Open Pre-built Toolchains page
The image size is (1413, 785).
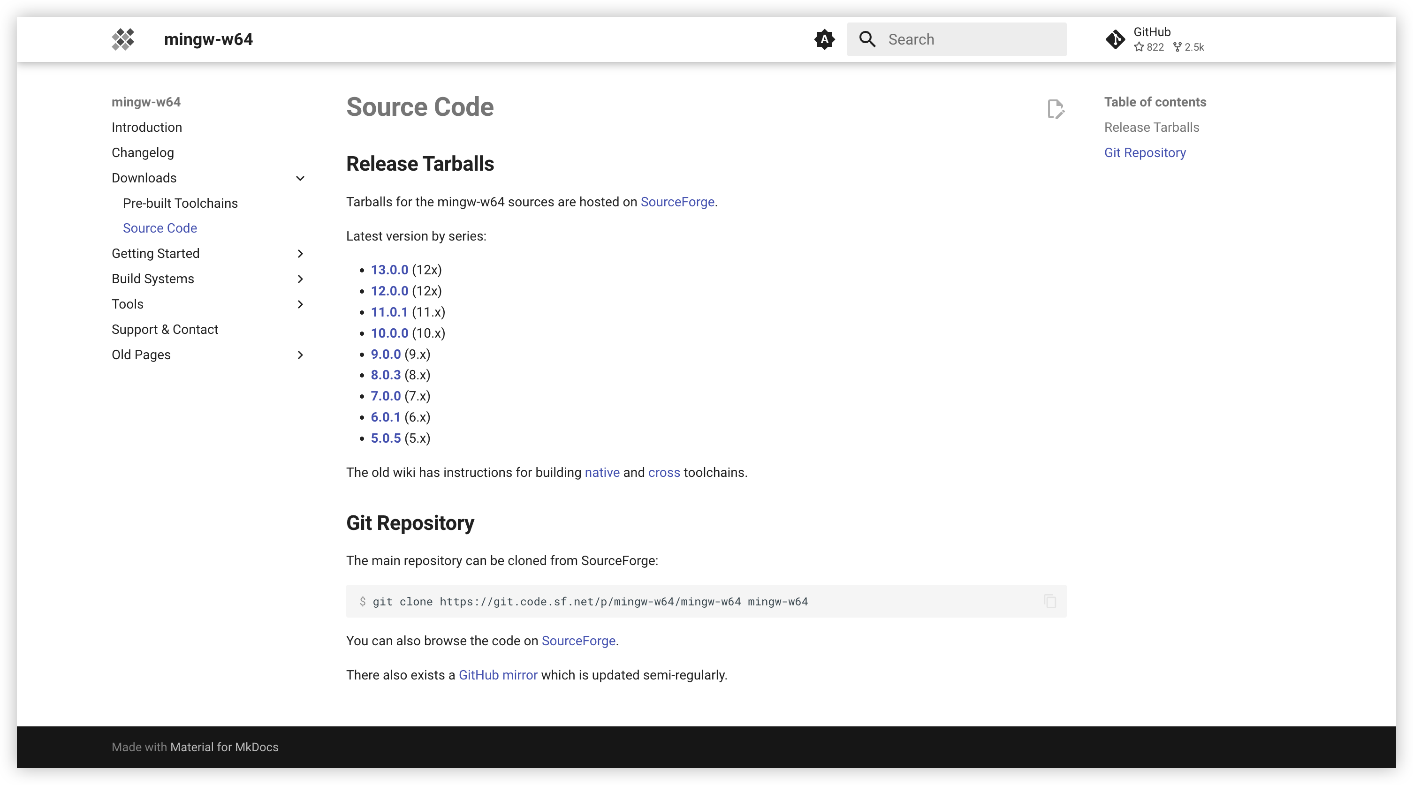pyautogui.click(x=180, y=204)
